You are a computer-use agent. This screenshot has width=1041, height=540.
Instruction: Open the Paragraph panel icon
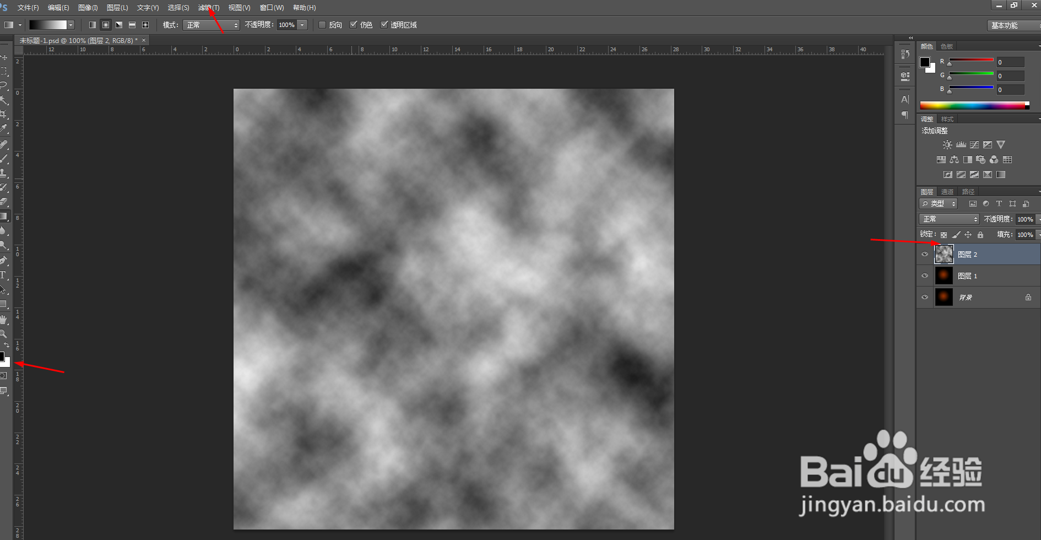(905, 115)
